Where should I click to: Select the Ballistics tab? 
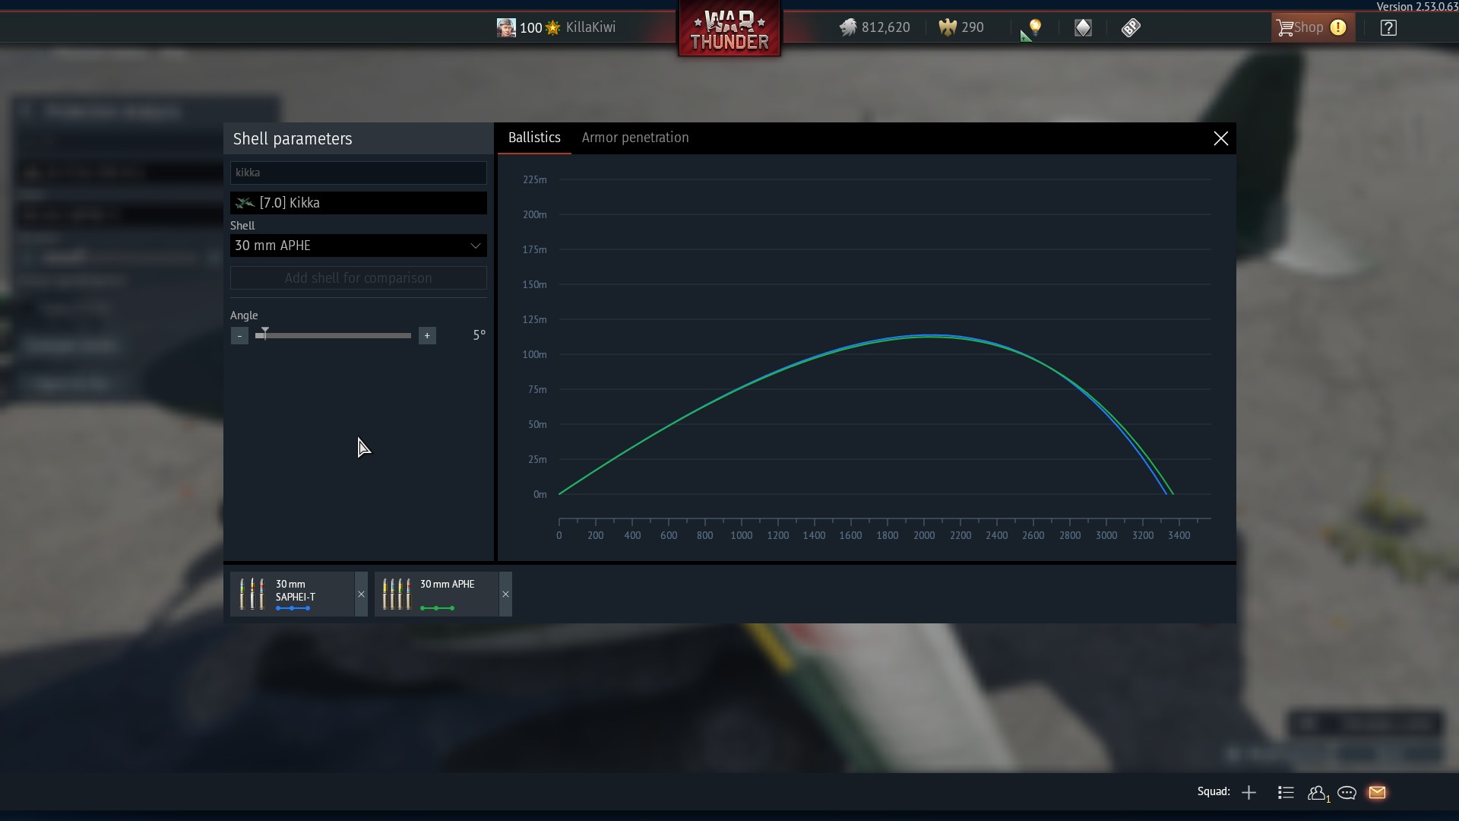pyautogui.click(x=534, y=138)
